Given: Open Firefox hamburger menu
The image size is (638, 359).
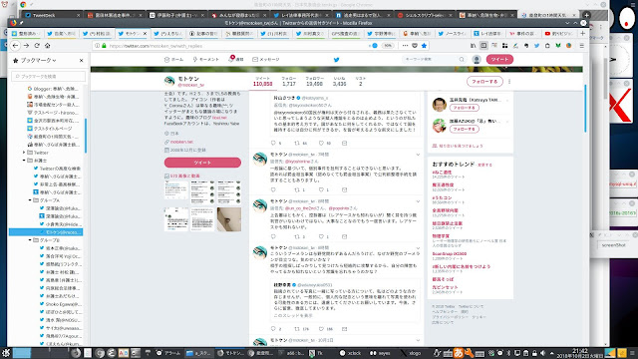Looking at the screenshot, I should [582, 46].
